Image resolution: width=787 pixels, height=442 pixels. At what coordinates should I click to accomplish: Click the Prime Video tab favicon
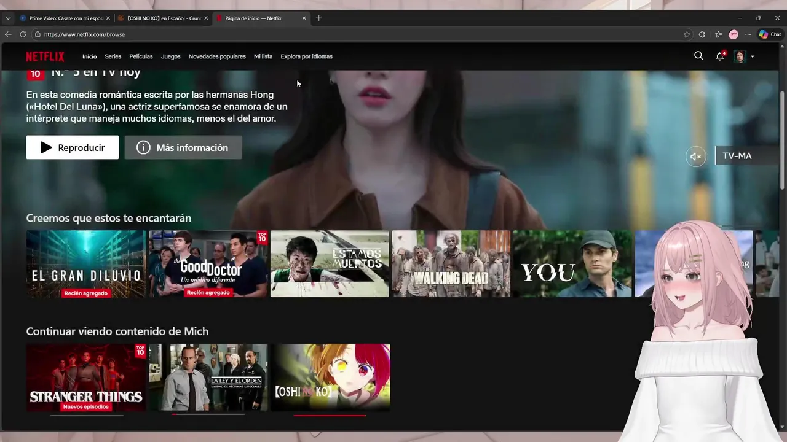(x=23, y=18)
